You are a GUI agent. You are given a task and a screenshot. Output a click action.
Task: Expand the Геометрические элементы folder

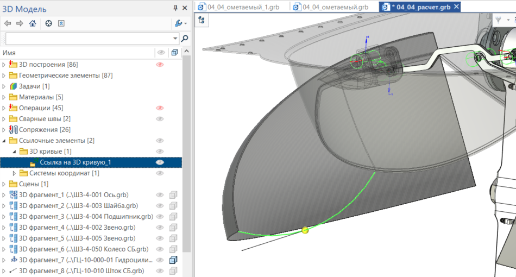[x=4, y=75]
